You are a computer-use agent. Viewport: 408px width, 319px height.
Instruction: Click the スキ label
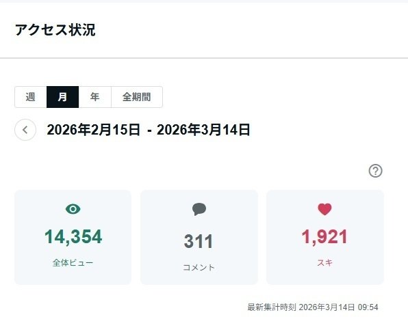[324, 263]
